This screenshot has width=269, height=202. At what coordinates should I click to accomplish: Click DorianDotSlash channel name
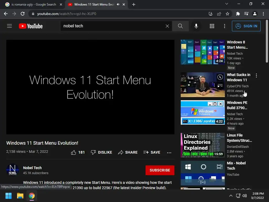point(237,147)
